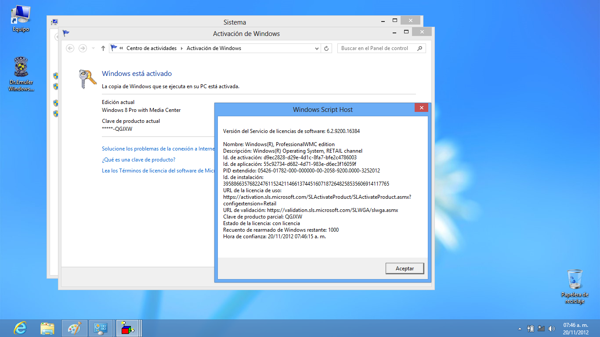Switch to Control Panel taskbar button
The width and height of the screenshot is (600, 337).
coord(101,328)
